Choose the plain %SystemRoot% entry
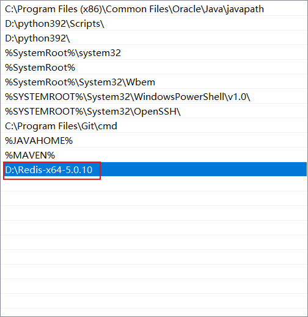 pyautogui.click(x=154, y=68)
